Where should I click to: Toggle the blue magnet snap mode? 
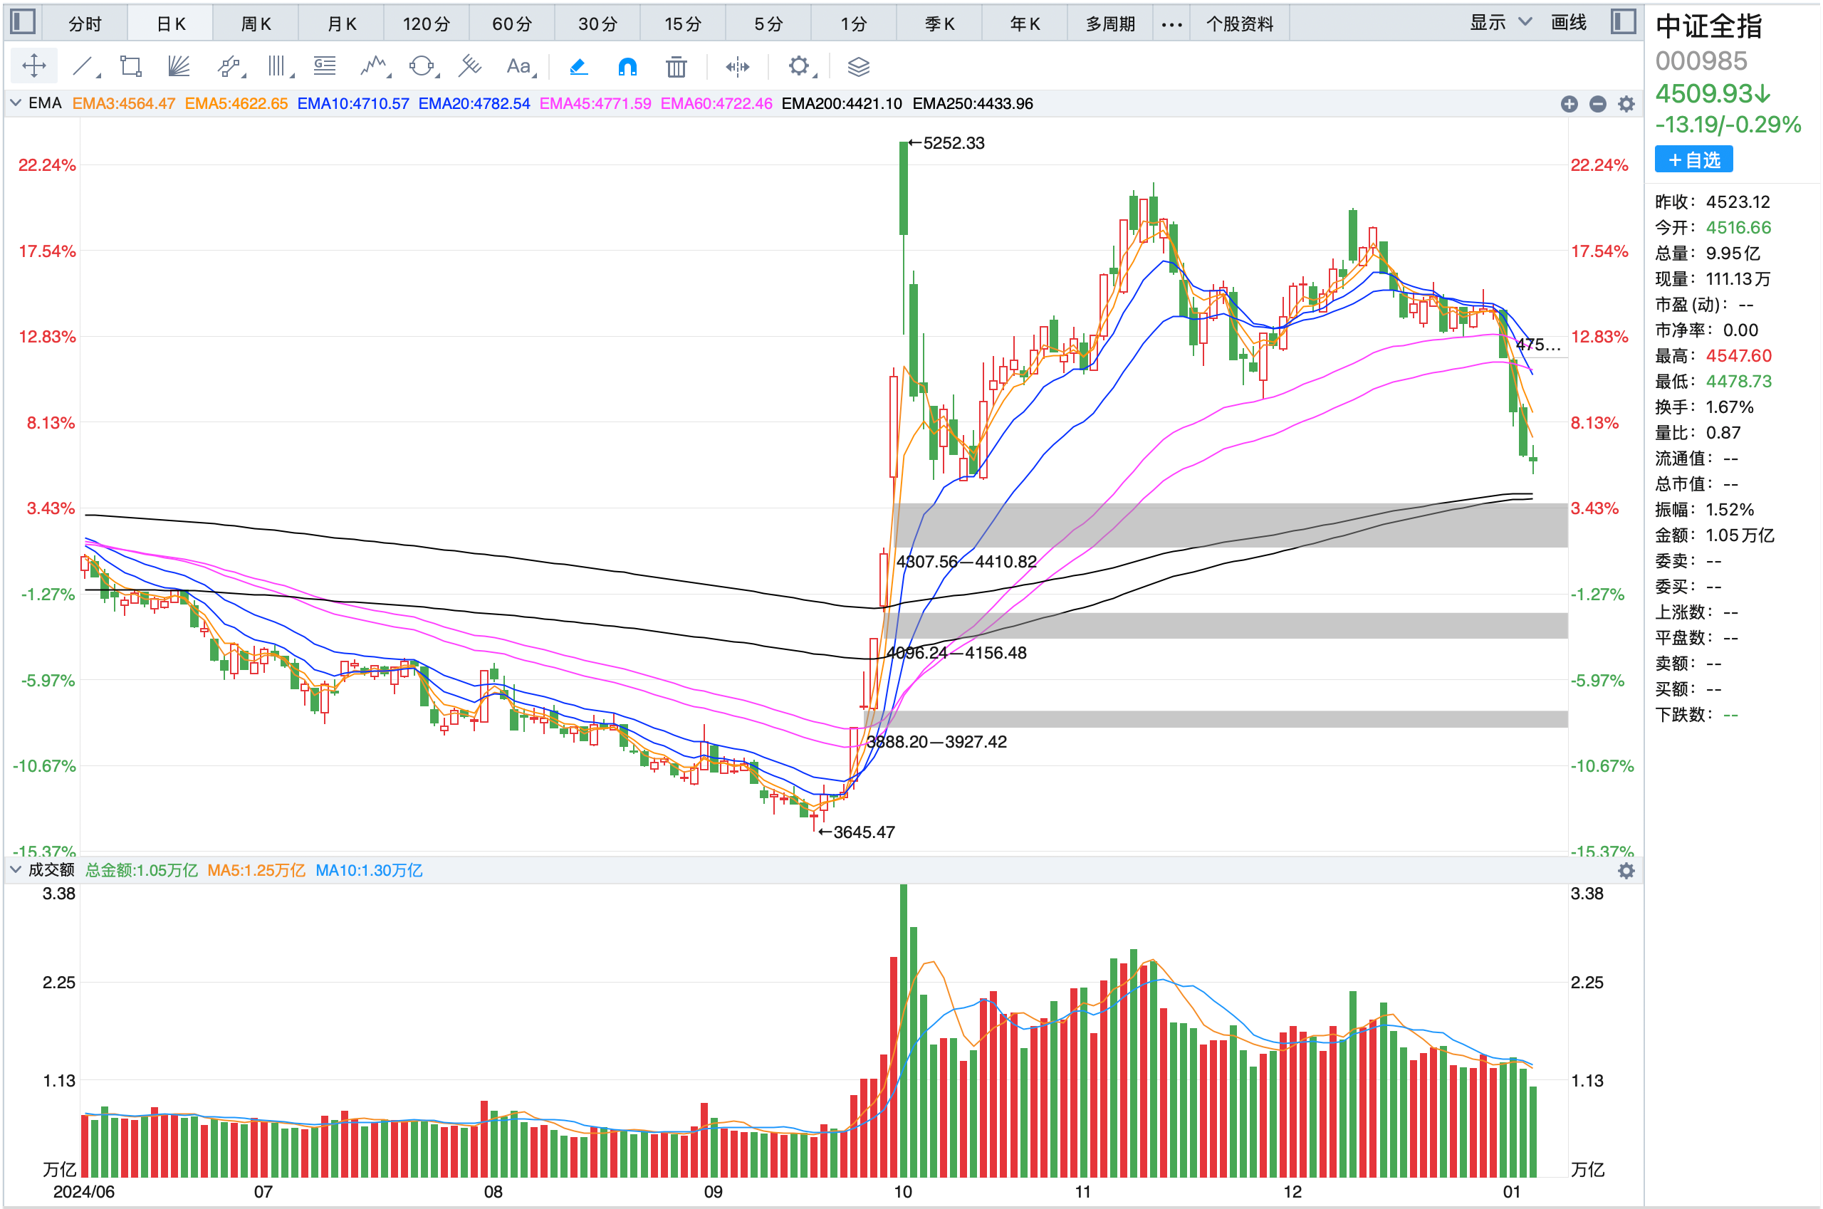pos(627,67)
